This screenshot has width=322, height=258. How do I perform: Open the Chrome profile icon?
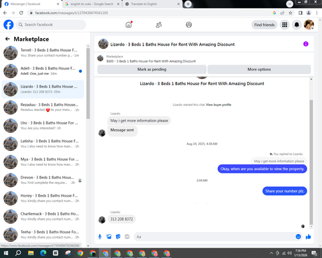pyautogui.click(x=308, y=13)
